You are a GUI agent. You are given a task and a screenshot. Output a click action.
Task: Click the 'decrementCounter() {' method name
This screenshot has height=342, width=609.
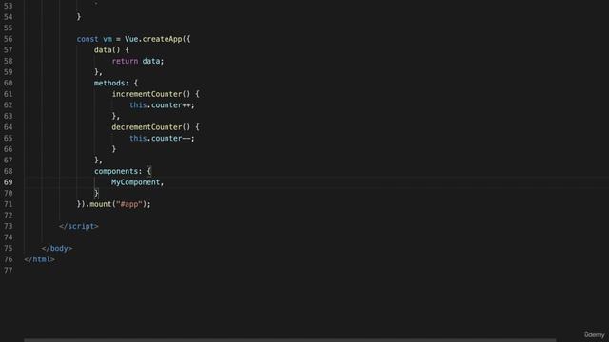tap(155, 127)
